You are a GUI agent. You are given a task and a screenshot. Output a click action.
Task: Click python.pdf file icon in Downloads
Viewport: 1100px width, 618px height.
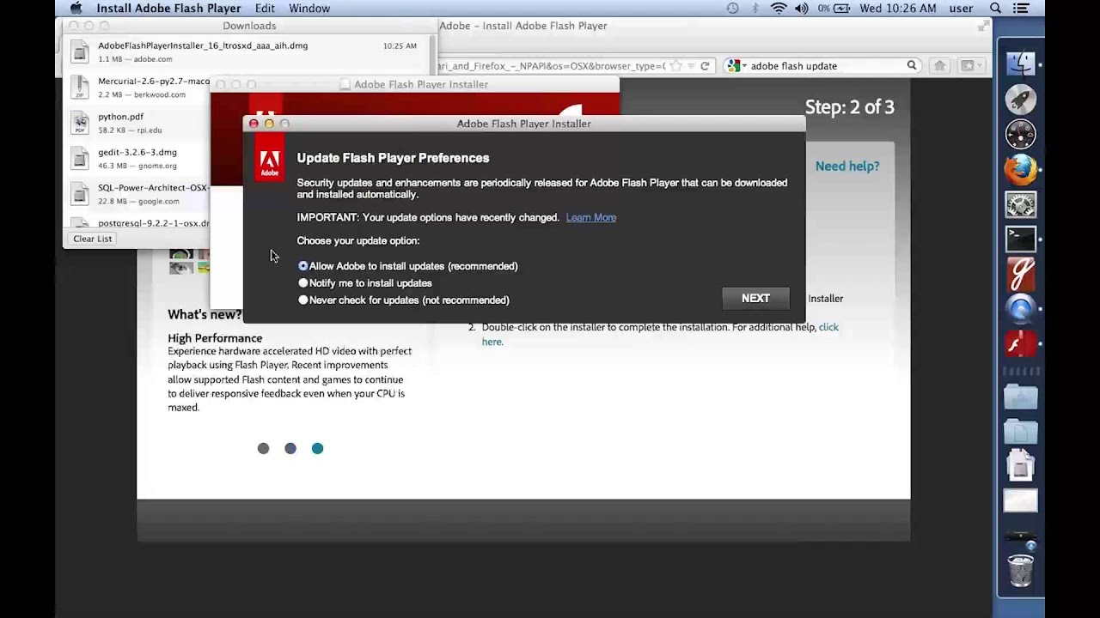point(80,123)
